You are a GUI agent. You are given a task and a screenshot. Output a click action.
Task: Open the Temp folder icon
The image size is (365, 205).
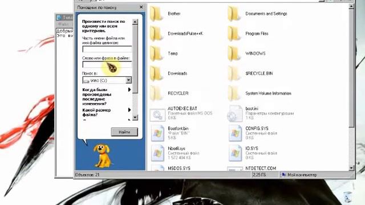[156, 54]
